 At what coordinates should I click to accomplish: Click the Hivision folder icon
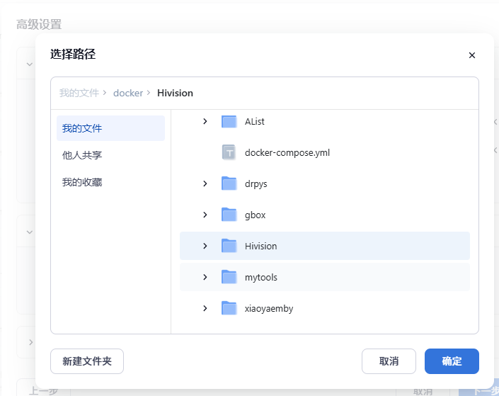(x=229, y=246)
